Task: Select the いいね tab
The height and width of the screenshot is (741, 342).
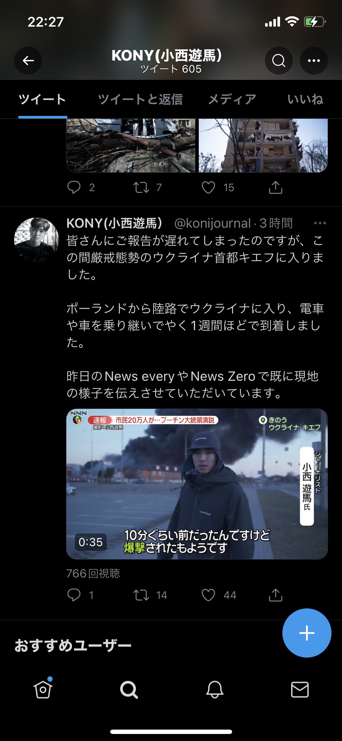Action: point(305,100)
